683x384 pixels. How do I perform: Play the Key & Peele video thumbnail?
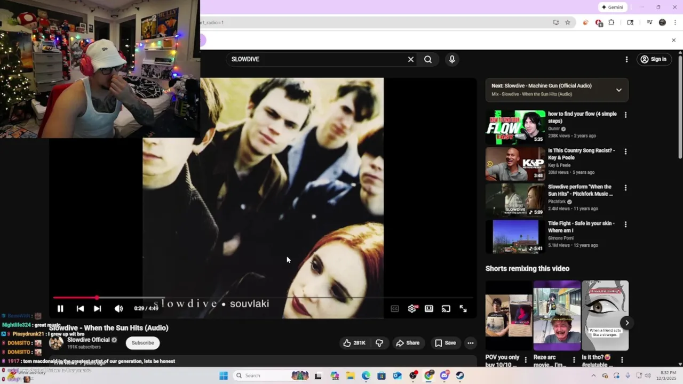[x=515, y=164]
